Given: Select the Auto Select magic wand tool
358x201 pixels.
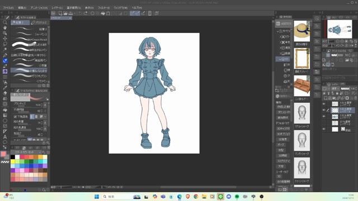Looking at the screenshot, I should point(5,50).
